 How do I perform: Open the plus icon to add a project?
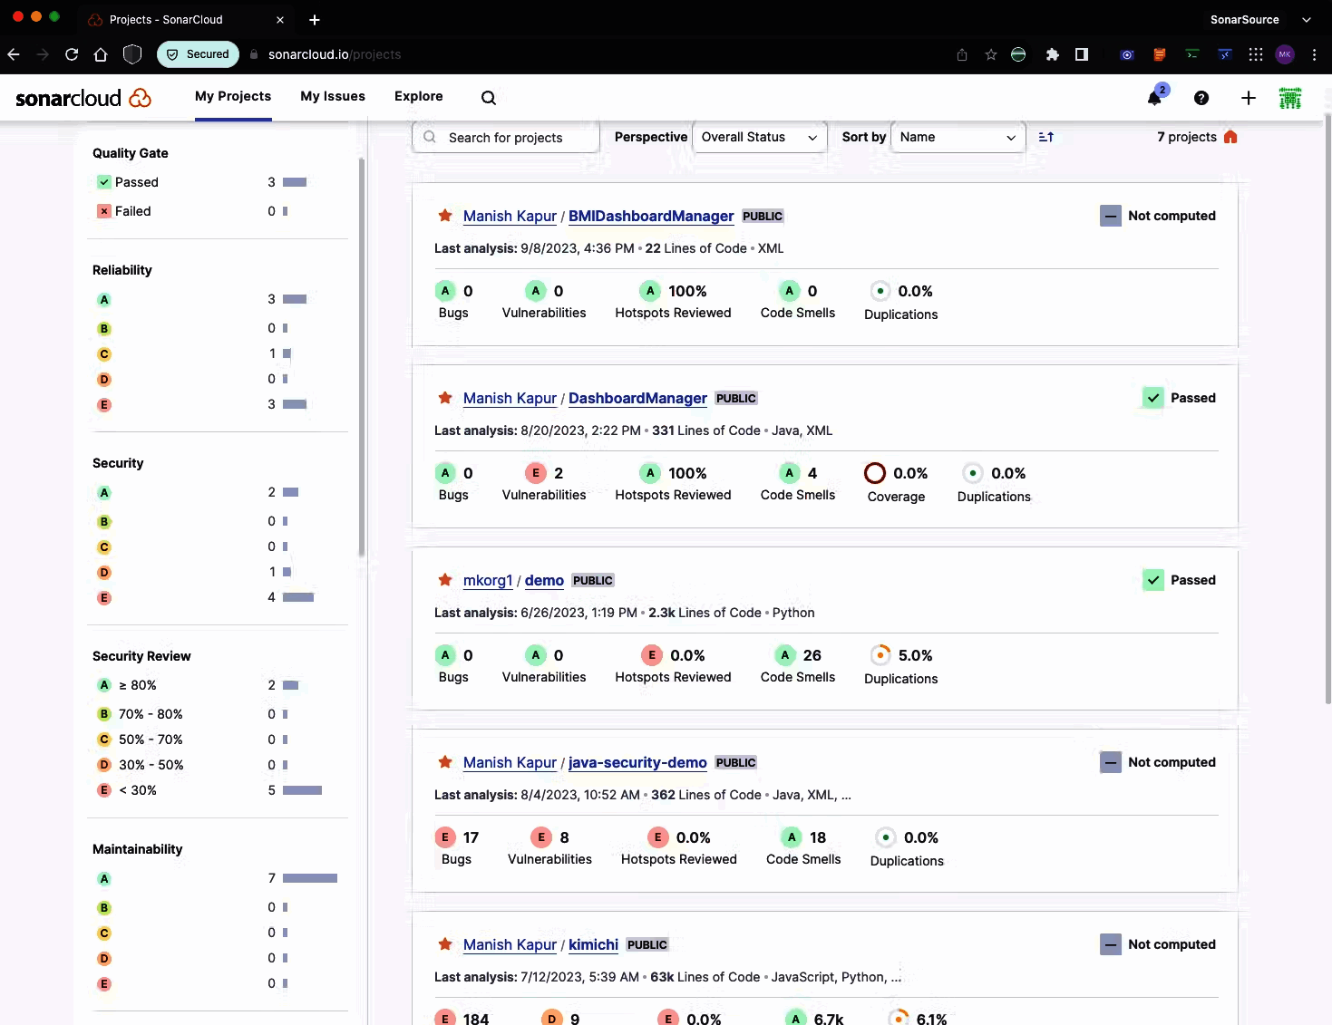(x=1249, y=98)
